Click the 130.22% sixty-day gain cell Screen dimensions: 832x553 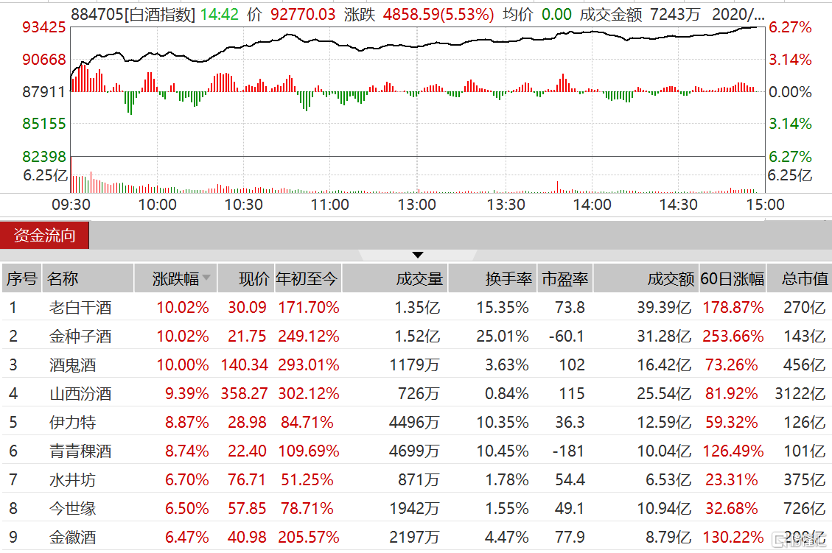[733, 538]
